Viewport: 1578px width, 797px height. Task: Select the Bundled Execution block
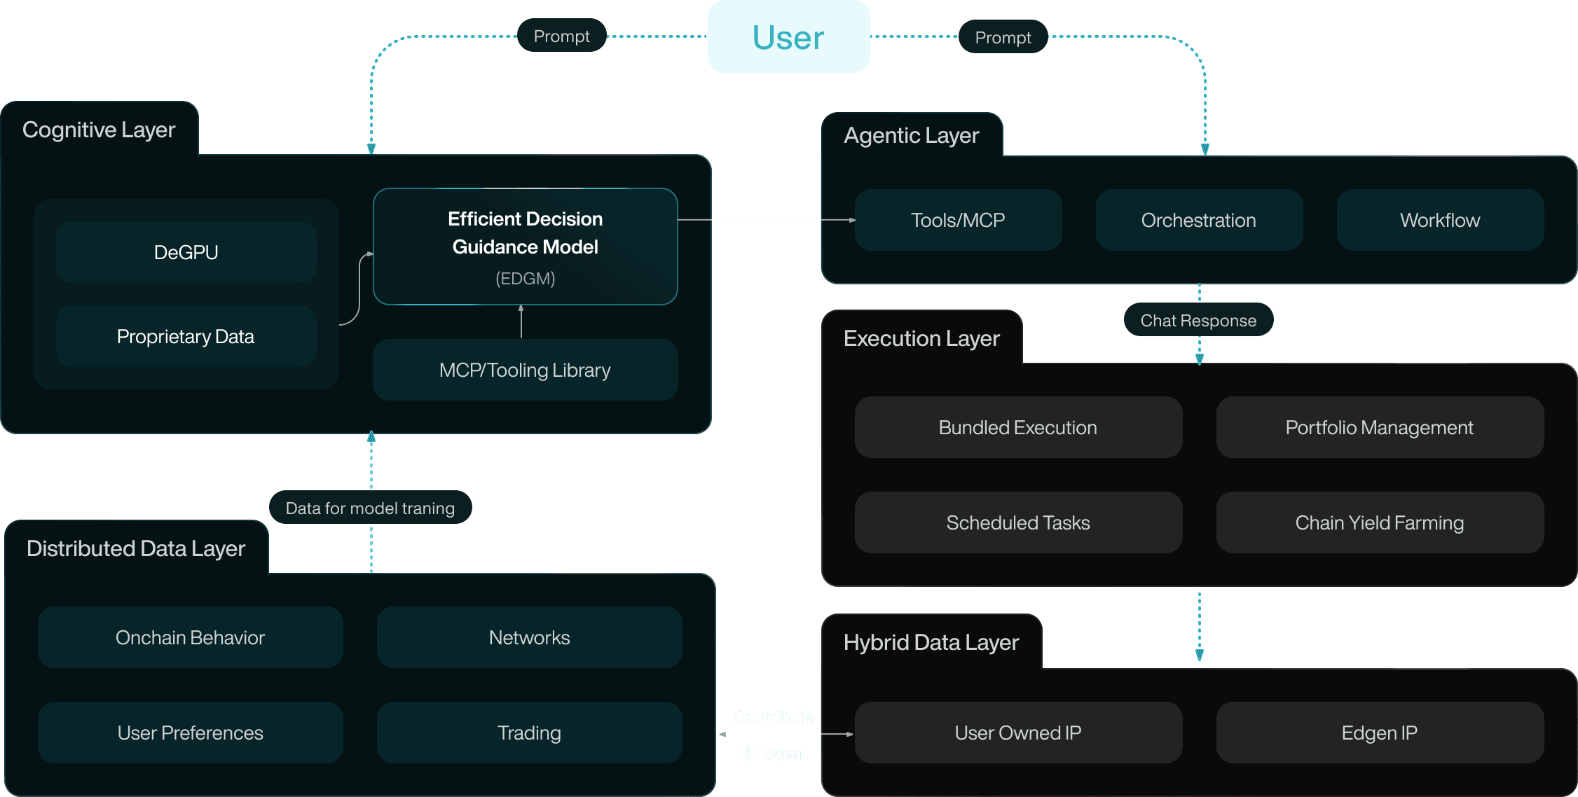click(1018, 427)
